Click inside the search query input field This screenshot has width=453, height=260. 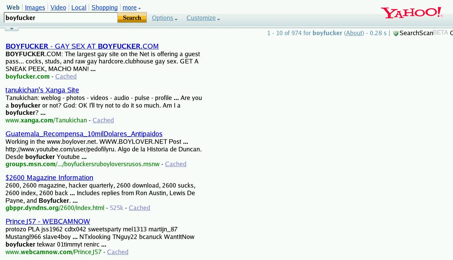point(61,18)
